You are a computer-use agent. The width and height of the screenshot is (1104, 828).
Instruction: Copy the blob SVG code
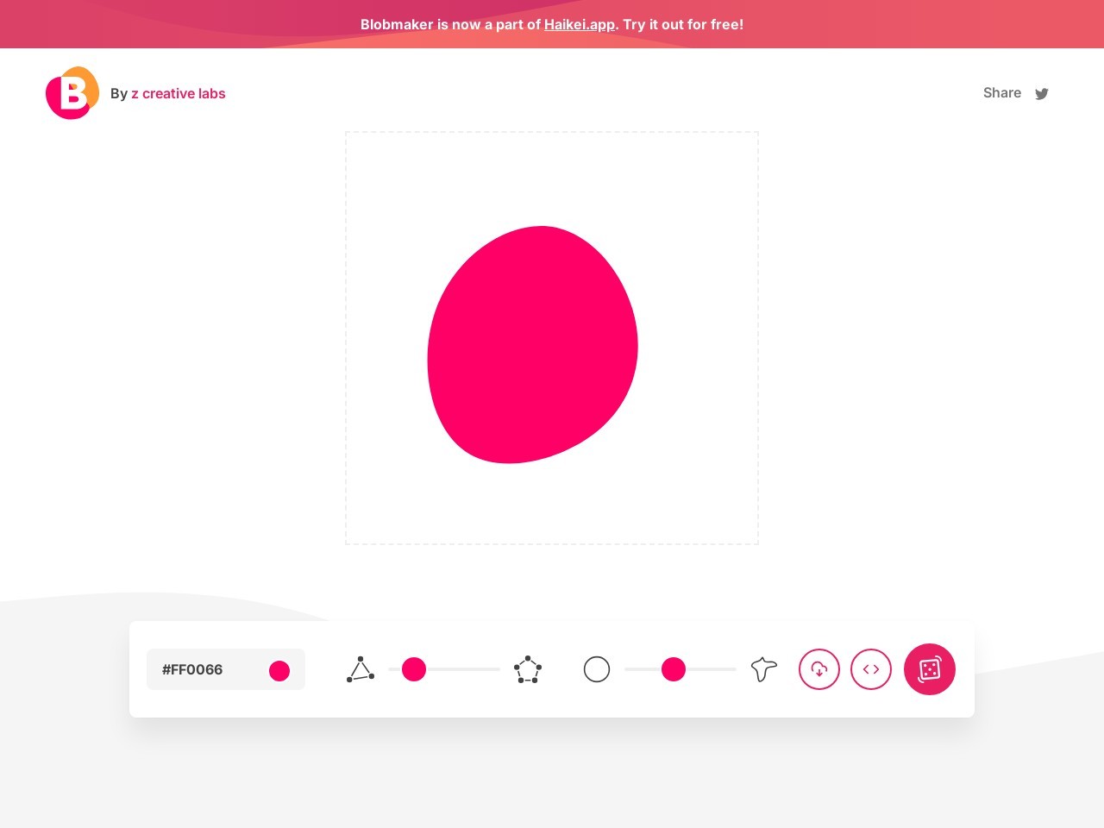pos(871,669)
